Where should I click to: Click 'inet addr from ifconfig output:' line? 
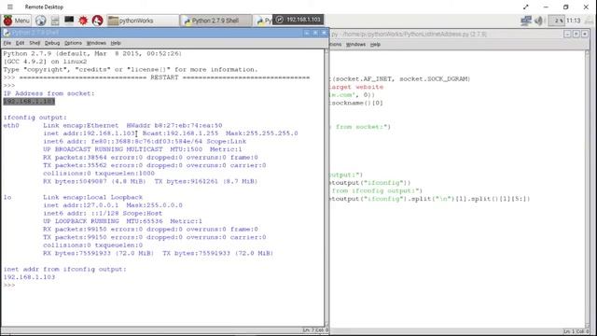pos(64,269)
